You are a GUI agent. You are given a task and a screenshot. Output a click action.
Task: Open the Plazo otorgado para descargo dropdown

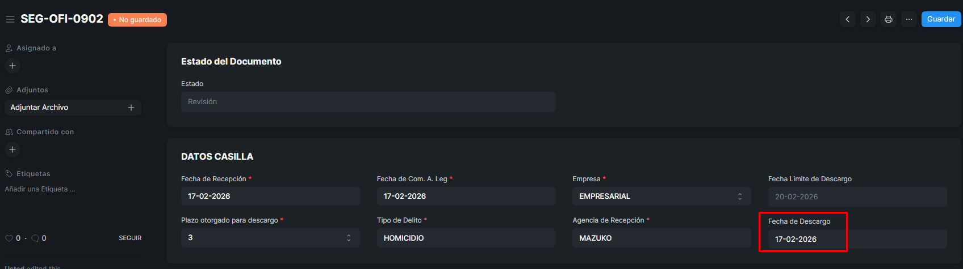click(x=270, y=238)
